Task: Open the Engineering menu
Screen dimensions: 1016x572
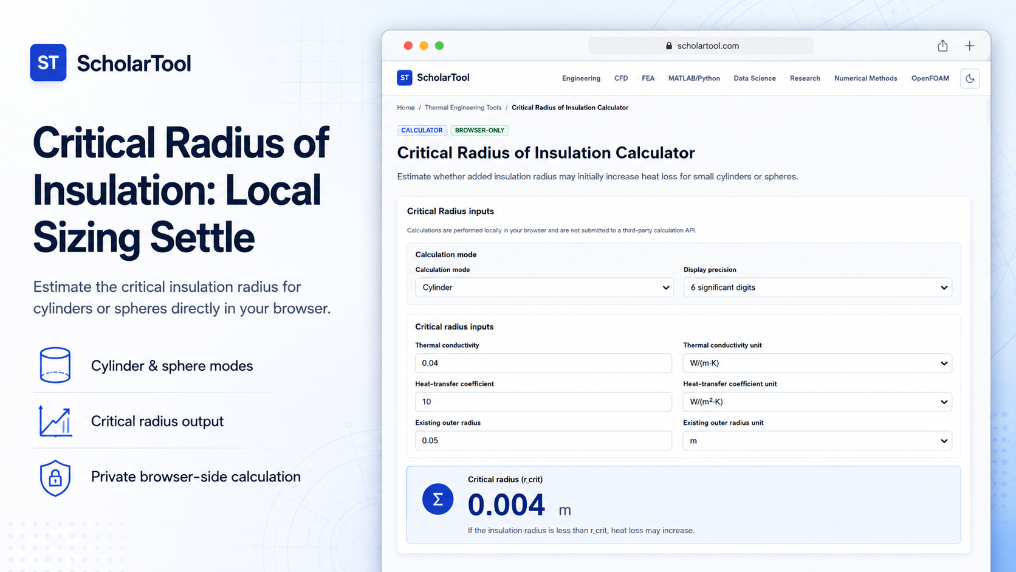Action: click(581, 78)
